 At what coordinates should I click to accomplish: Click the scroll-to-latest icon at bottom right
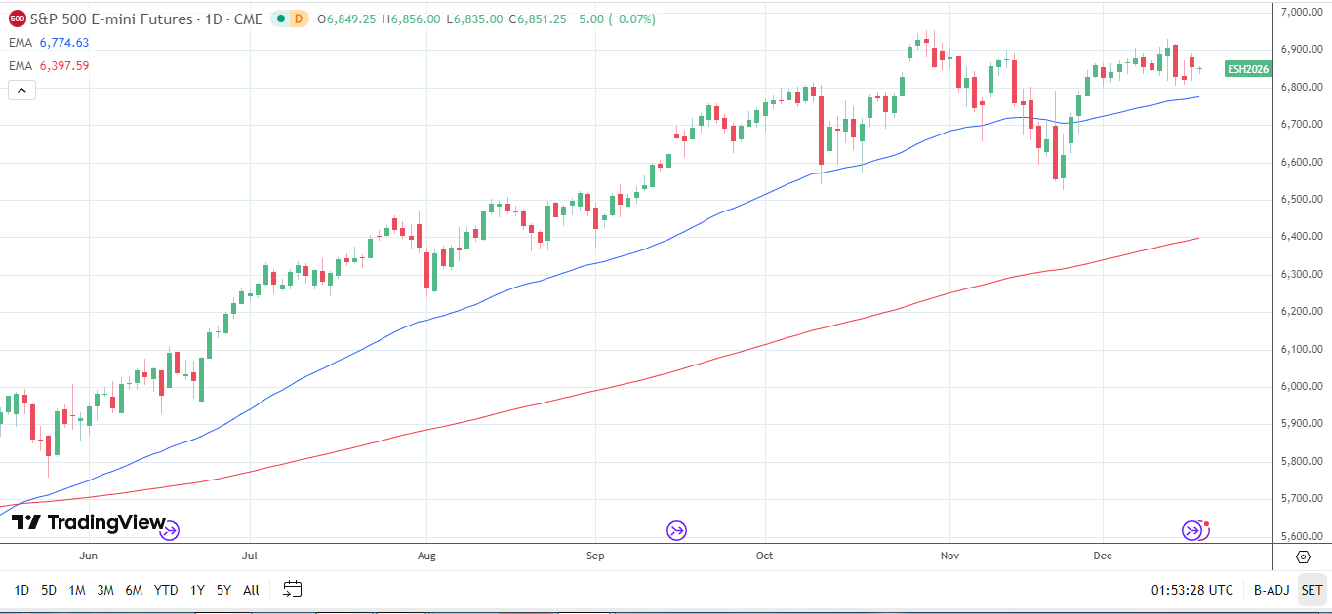tap(1302, 556)
